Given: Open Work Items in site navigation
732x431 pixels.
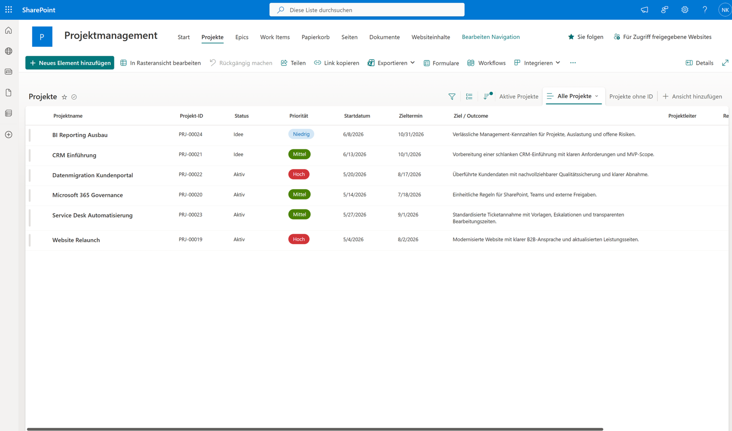Looking at the screenshot, I should click(275, 37).
